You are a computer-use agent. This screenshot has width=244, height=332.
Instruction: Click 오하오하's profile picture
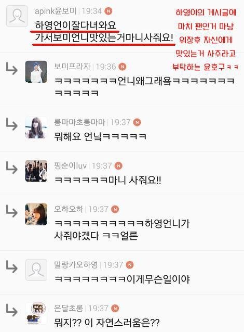point(36,214)
